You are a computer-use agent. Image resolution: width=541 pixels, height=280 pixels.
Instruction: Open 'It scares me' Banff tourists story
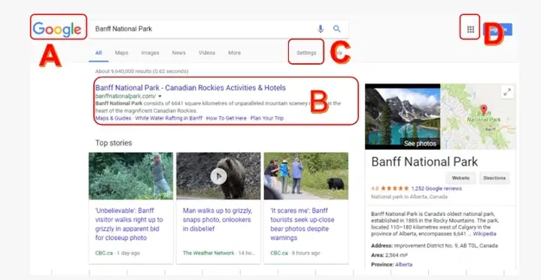click(x=302, y=224)
